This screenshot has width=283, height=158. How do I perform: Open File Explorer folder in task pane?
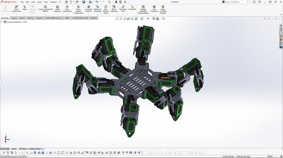[281, 33]
